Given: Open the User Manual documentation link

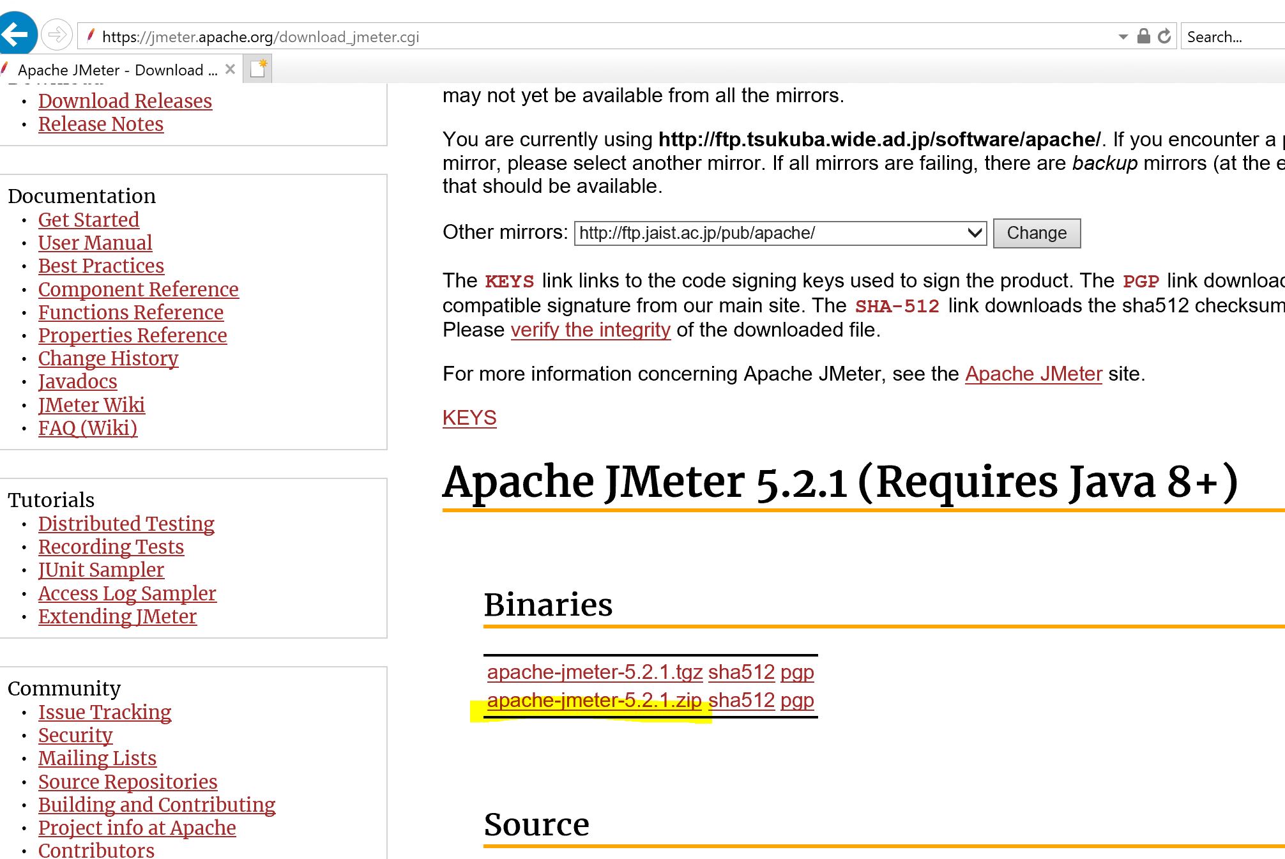Looking at the screenshot, I should point(95,243).
